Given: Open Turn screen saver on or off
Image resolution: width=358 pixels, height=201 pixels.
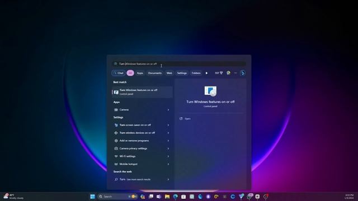Looking at the screenshot, I should point(139,125).
